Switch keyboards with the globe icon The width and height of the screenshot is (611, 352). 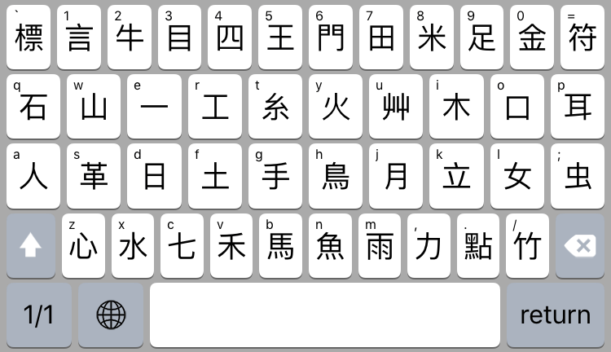(111, 315)
